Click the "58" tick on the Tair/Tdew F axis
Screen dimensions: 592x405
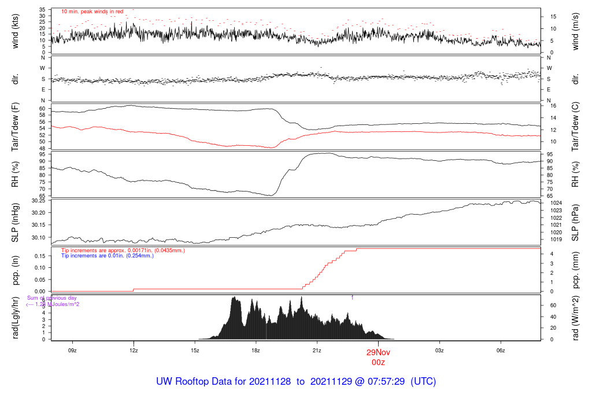tap(42, 115)
